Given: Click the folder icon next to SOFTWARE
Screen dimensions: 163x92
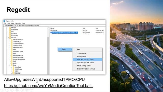Looking at the screenshot, I should (x=10, y=36).
